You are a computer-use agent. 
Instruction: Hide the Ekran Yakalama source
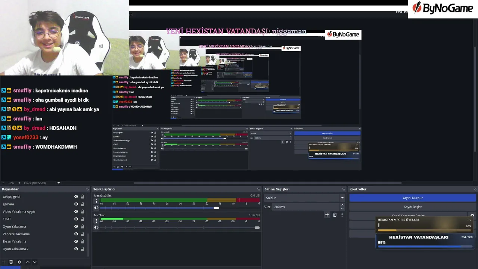pos(76,241)
